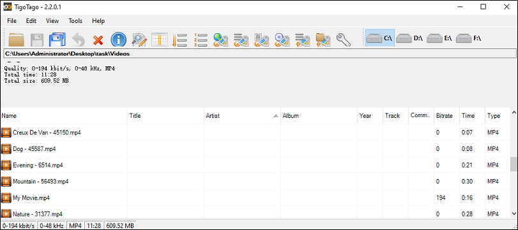The height and width of the screenshot is (230, 518).
Task: Click the fill-down arrow list icon
Action: tap(179, 40)
